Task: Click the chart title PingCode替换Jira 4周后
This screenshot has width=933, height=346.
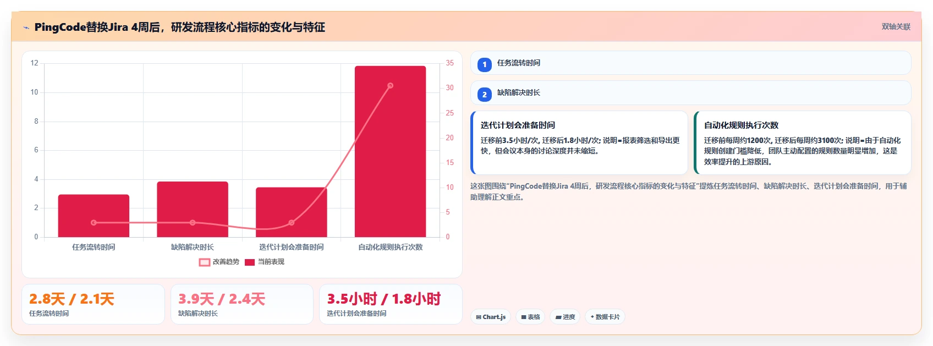Action: click(x=179, y=27)
